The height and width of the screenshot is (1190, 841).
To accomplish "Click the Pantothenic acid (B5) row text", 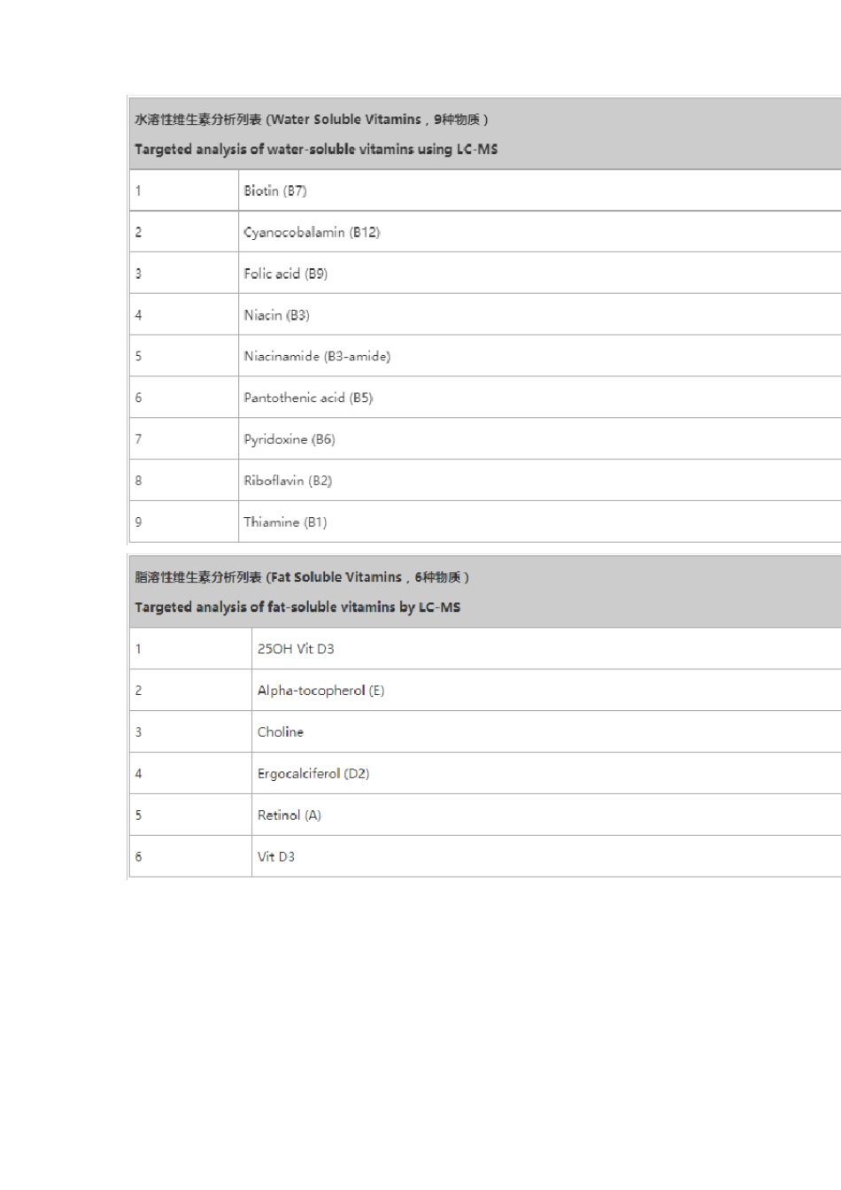I will tap(308, 398).
